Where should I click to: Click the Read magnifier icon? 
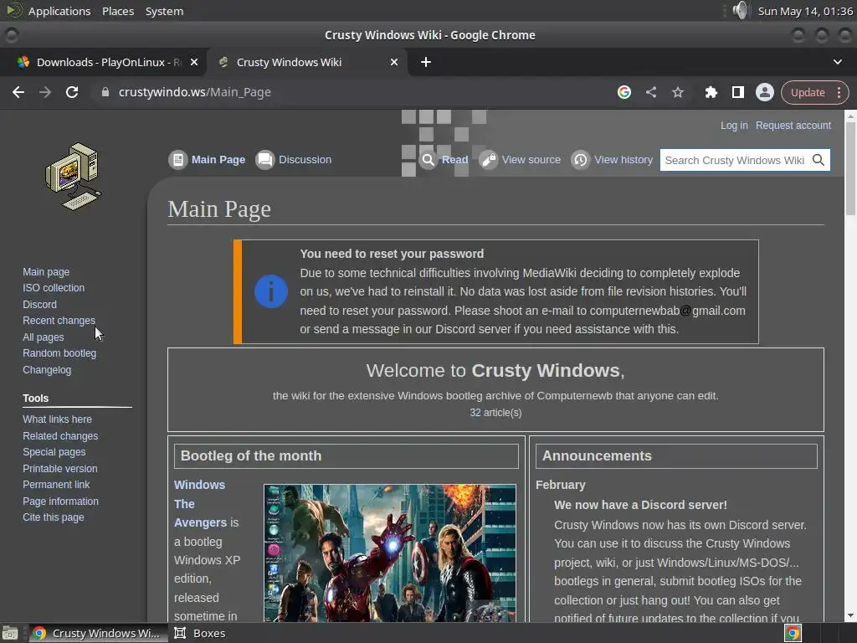point(428,160)
